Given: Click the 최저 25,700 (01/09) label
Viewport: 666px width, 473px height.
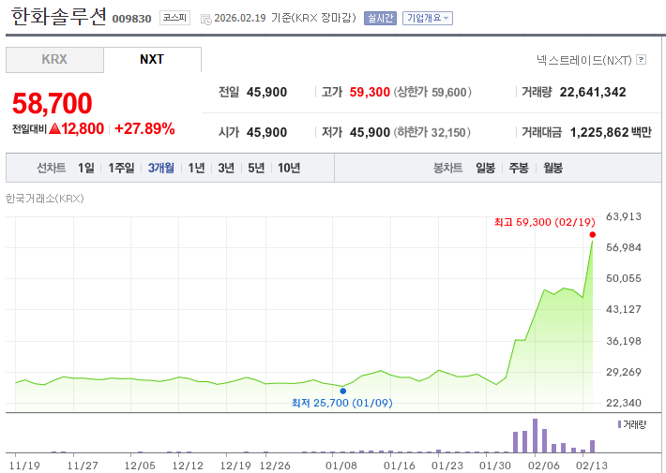Looking at the screenshot, I should point(342,403).
